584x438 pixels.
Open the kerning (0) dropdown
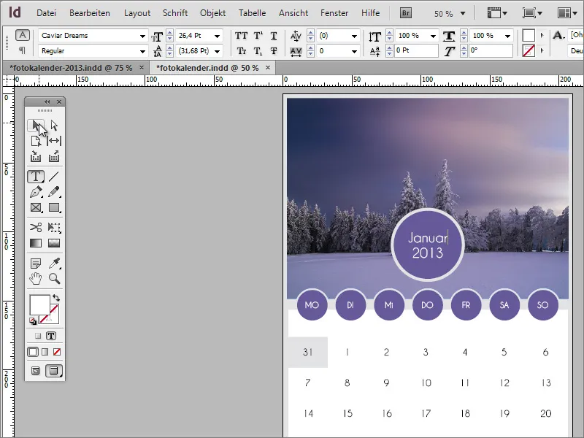click(x=354, y=36)
